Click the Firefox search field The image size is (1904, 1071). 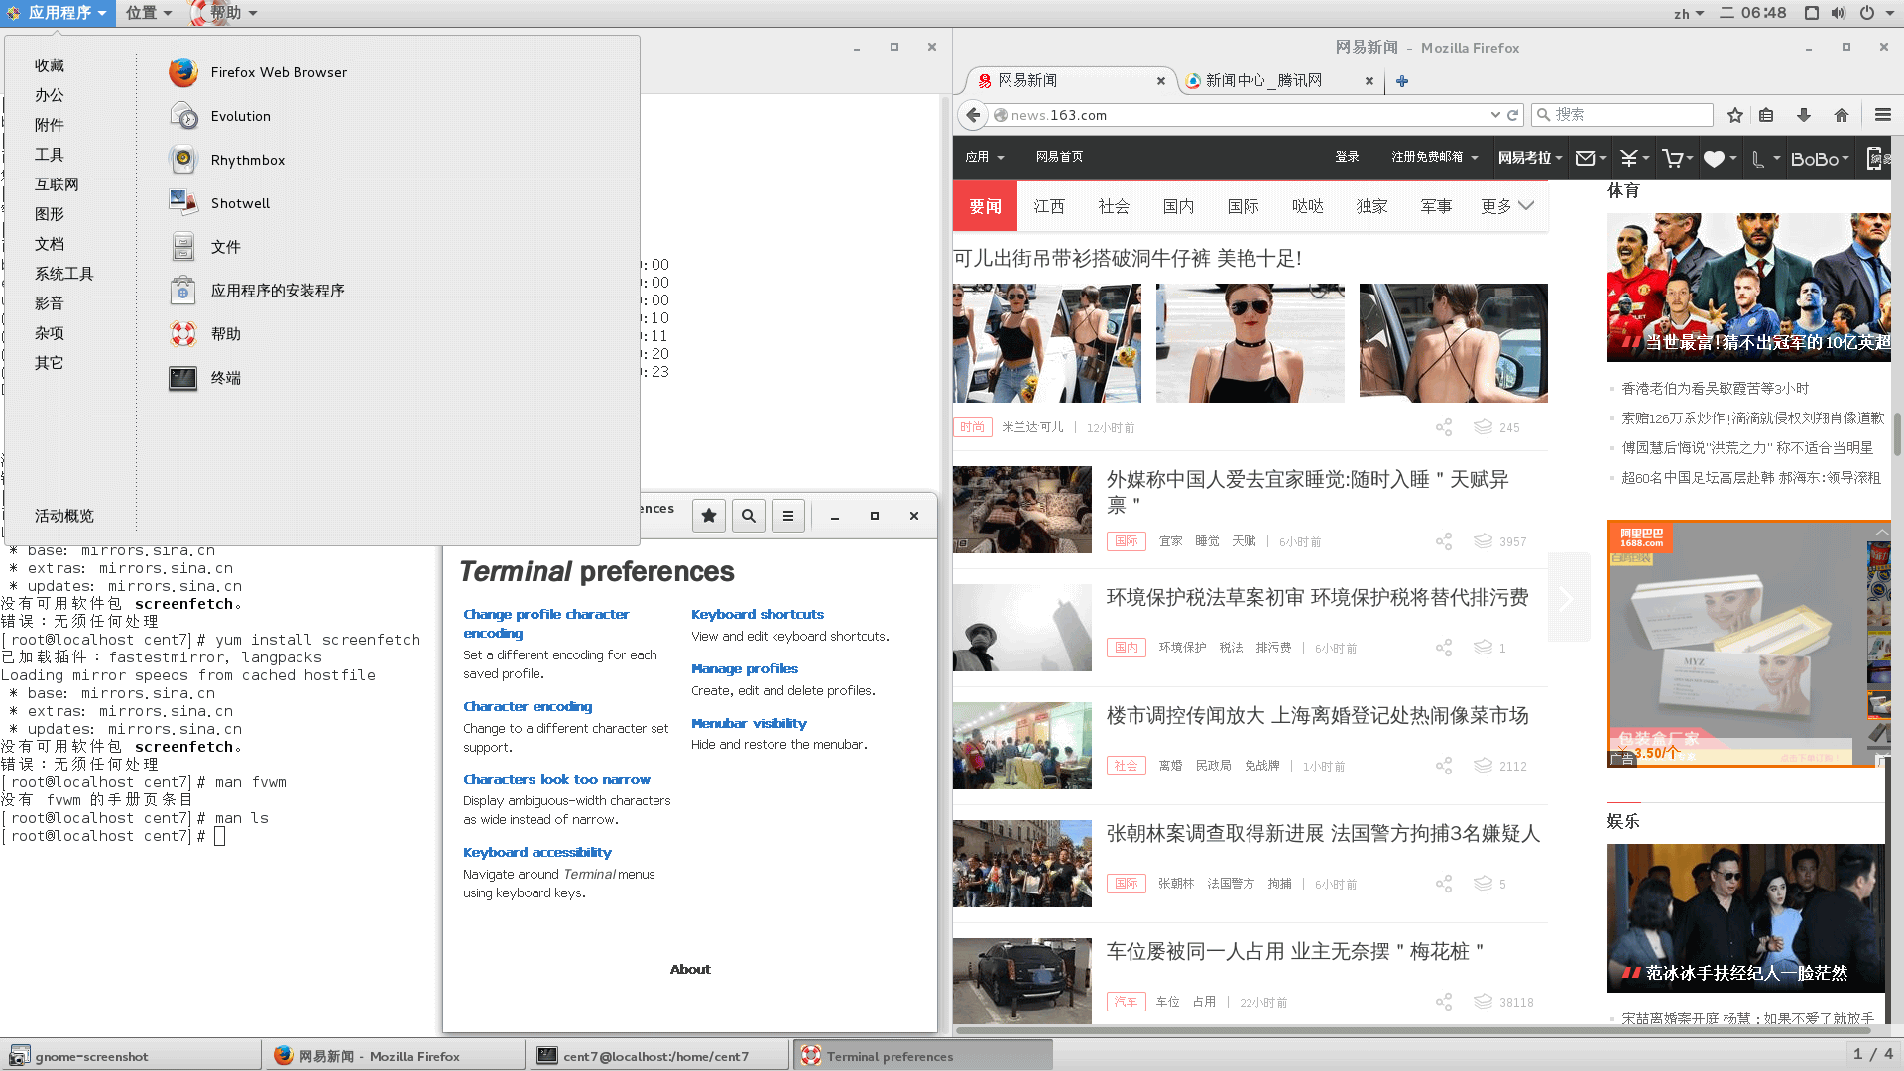(1622, 115)
